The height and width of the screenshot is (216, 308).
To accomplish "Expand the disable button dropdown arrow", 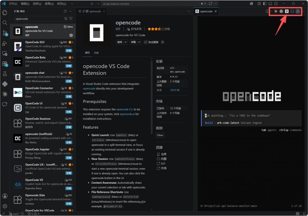I will pyautogui.click(x=125, y=42).
